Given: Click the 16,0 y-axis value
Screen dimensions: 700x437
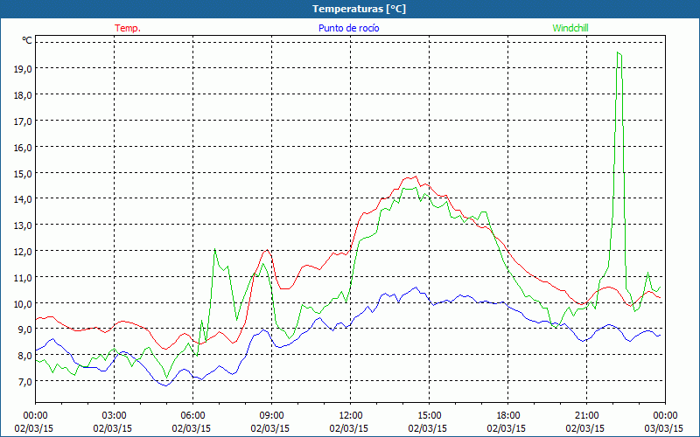Looking at the screenshot, I should (x=21, y=147).
